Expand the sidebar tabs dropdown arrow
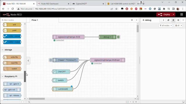This screenshot has height=104, width=186. tap(183, 20)
